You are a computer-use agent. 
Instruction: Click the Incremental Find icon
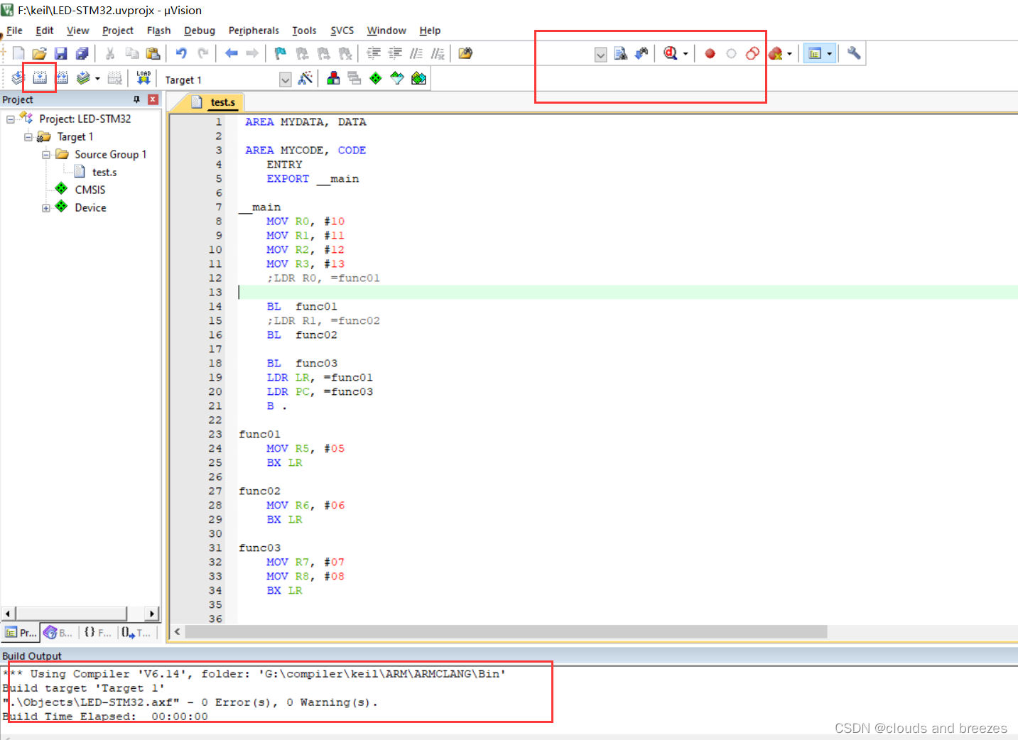click(641, 53)
